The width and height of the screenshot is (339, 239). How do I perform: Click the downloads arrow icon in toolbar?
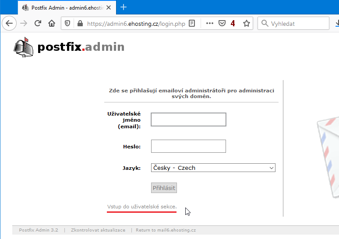click(337, 23)
